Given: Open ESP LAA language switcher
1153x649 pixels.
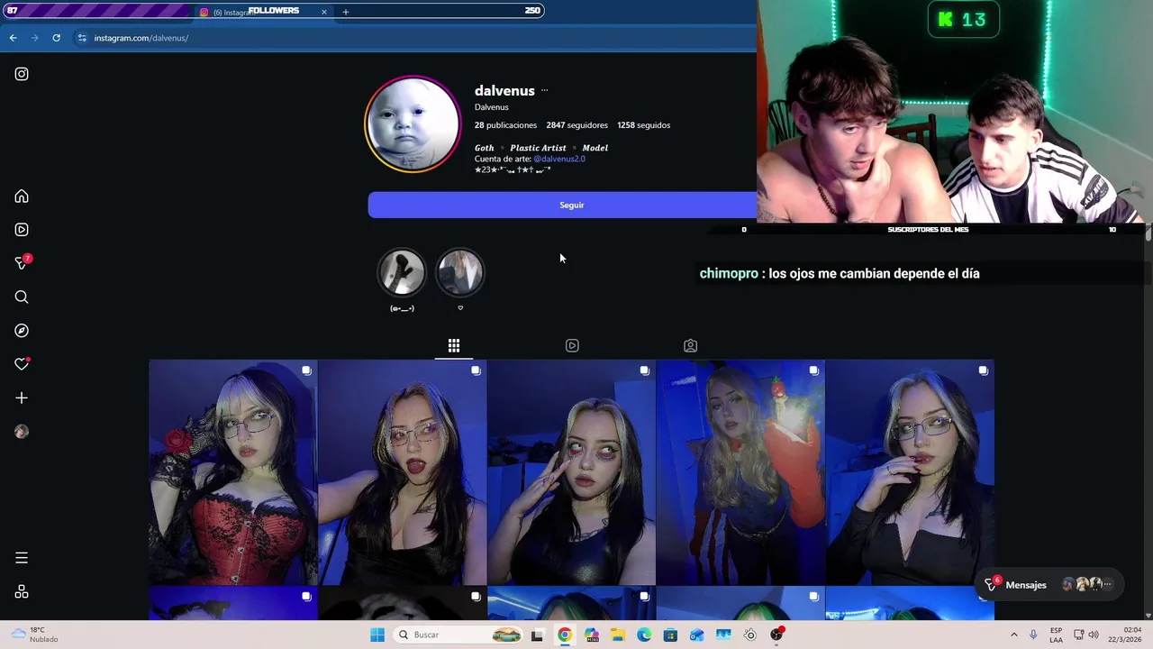Looking at the screenshot, I should click(x=1056, y=635).
